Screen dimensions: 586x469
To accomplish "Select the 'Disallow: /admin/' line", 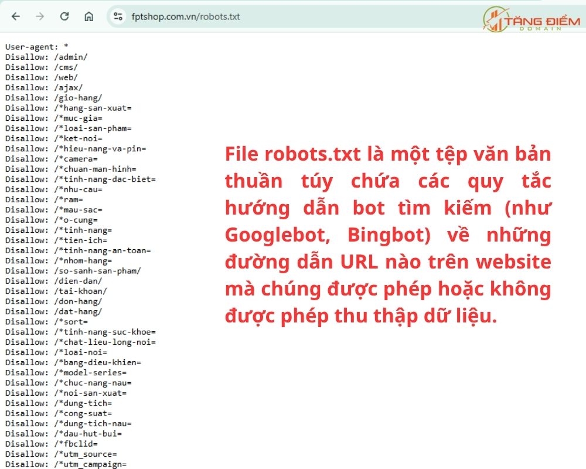I will pyautogui.click(x=46, y=57).
